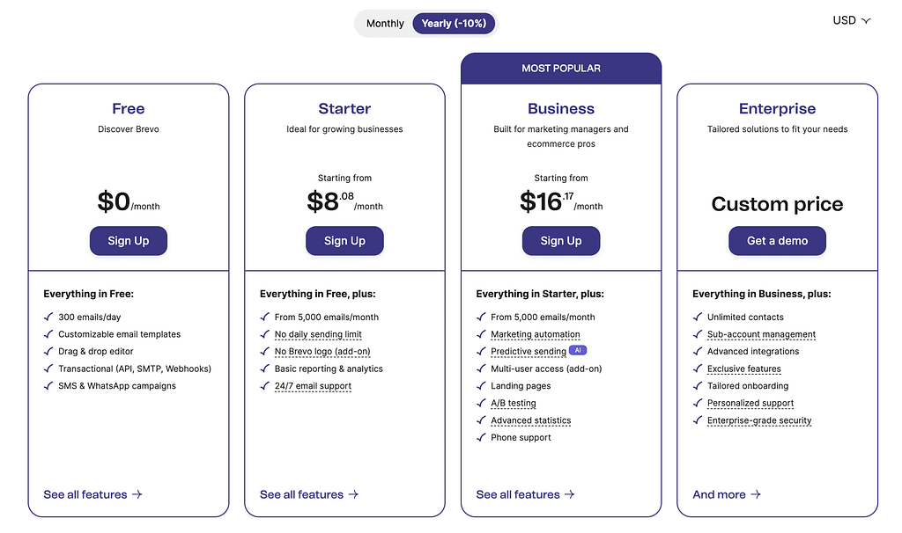Select Yearly (-10%) billing option

[x=454, y=24]
